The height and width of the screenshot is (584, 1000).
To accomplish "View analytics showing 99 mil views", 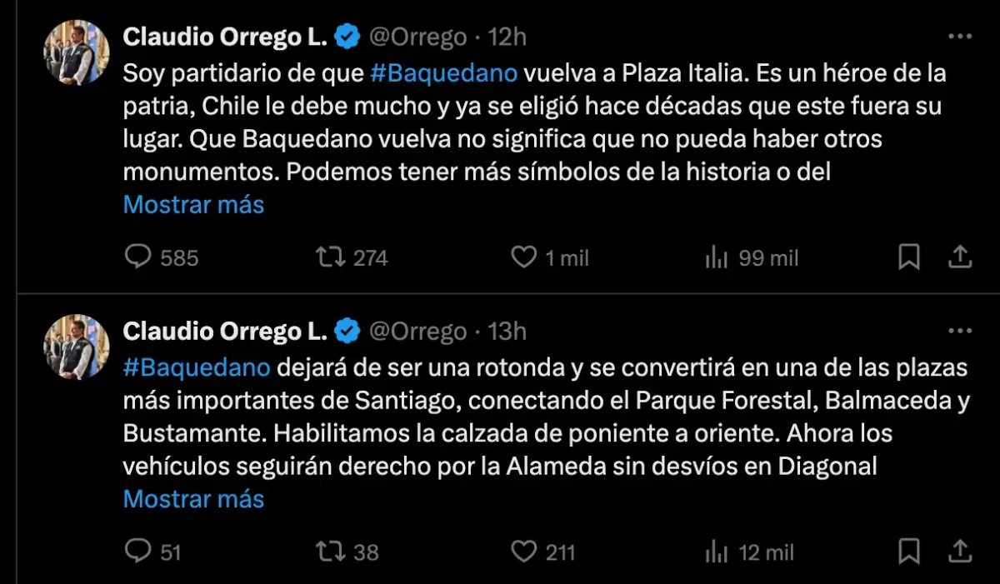I will point(717,258).
